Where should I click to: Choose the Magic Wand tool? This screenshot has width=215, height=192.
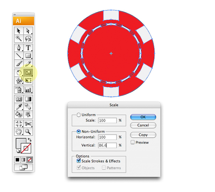click(19, 39)
